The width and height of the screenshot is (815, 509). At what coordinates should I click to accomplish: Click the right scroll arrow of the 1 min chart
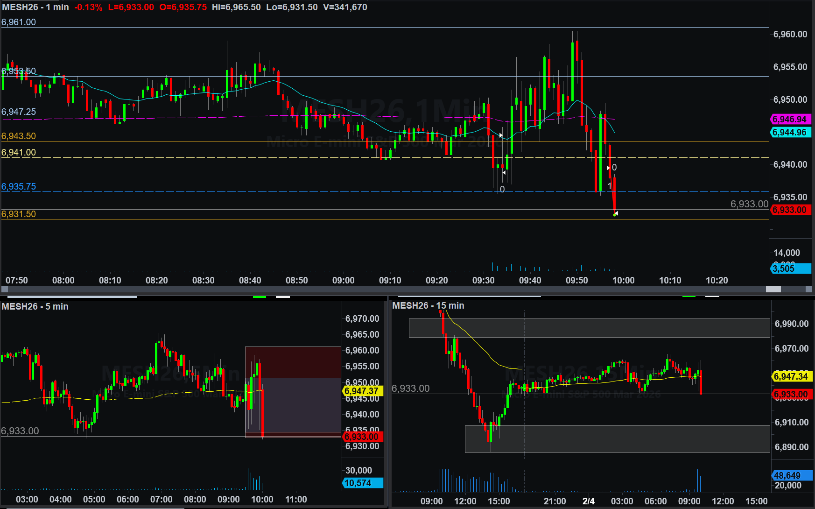coord(809,290)
